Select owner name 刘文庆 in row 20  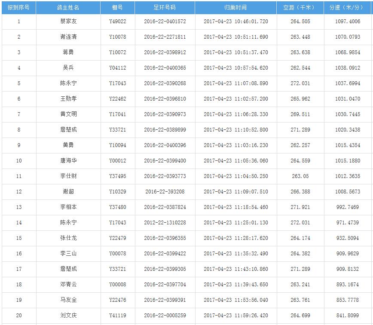click(x=68, y=316)
